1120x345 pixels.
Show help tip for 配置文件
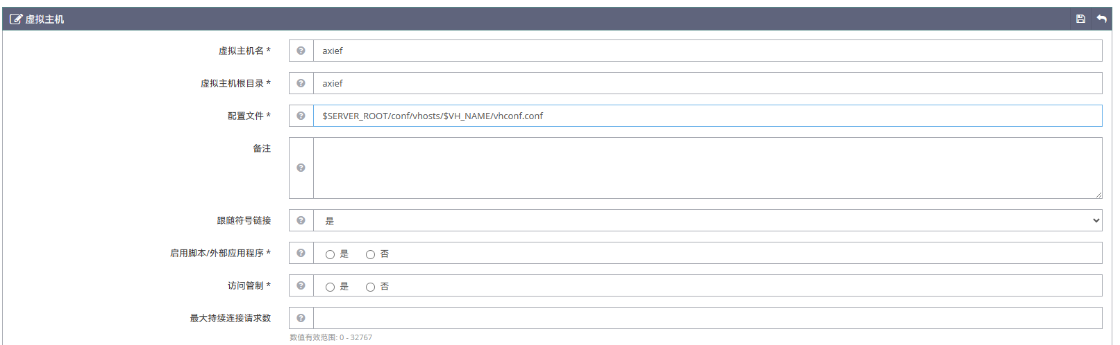coord(301,116)
